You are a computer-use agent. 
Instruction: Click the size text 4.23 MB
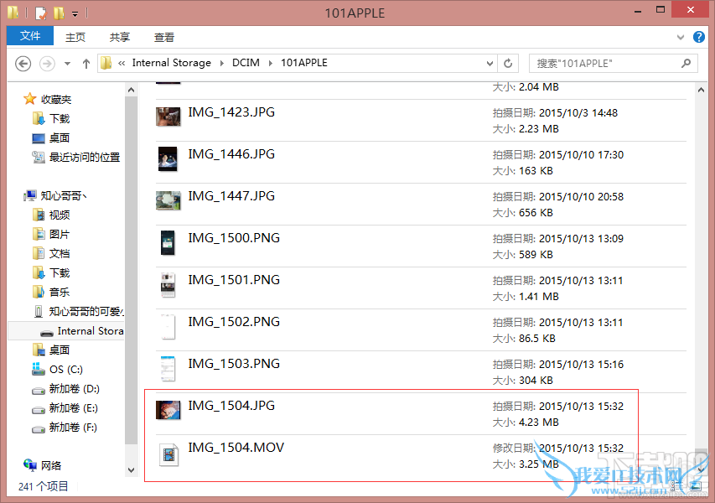(x=538, y=423)
